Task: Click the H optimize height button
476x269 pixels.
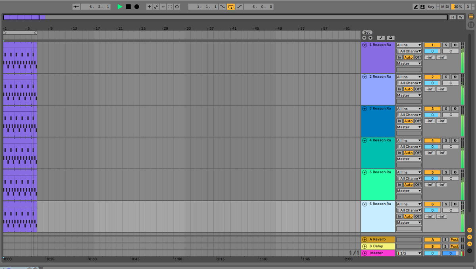Action: point(453,17)
